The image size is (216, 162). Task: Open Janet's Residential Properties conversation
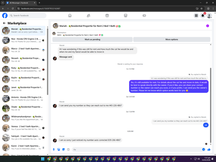[23, 89]
